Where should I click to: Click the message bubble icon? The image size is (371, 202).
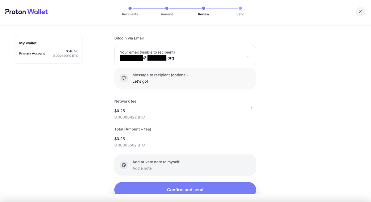tap(124, 78)
